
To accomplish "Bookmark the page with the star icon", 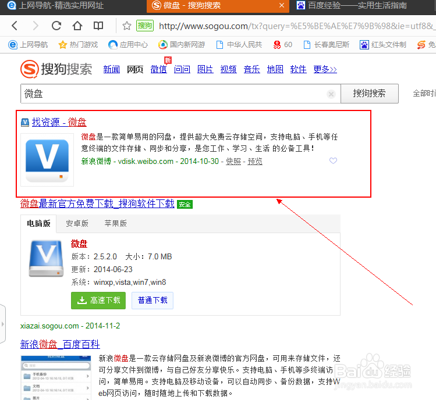I will coord(127,26).
